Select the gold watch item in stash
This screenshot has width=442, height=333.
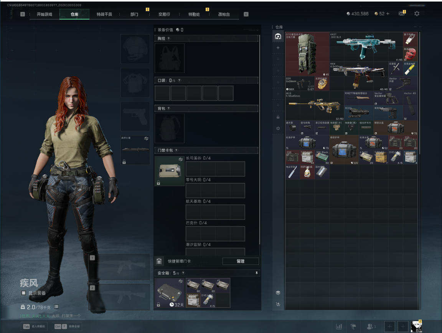pos(322,84)
